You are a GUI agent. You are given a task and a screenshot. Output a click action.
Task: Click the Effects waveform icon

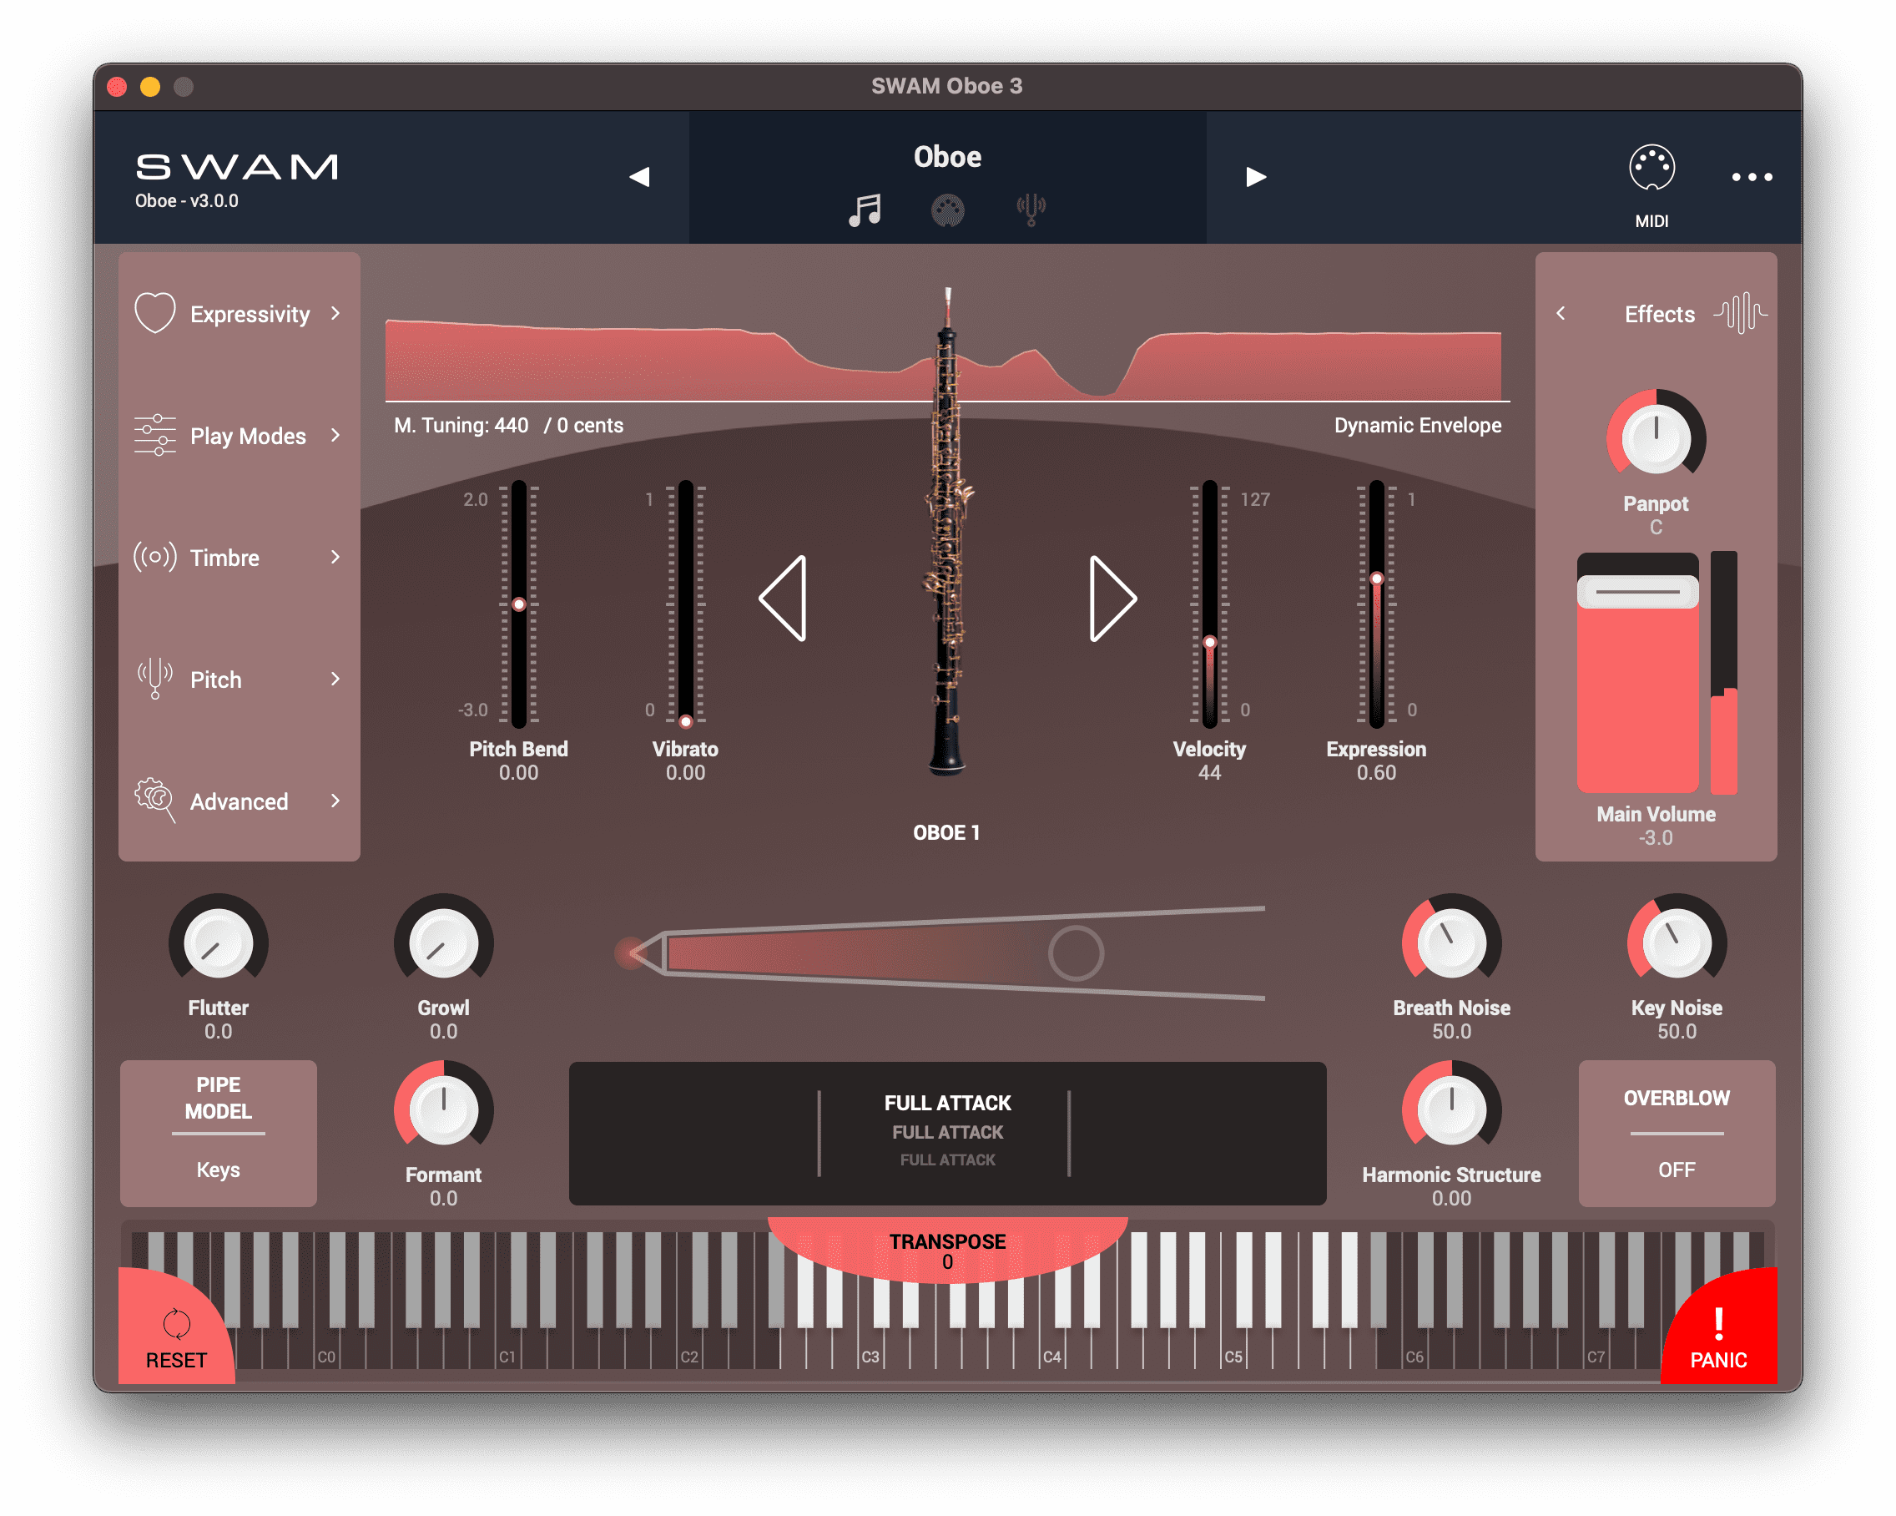(x=1740, y=313)
